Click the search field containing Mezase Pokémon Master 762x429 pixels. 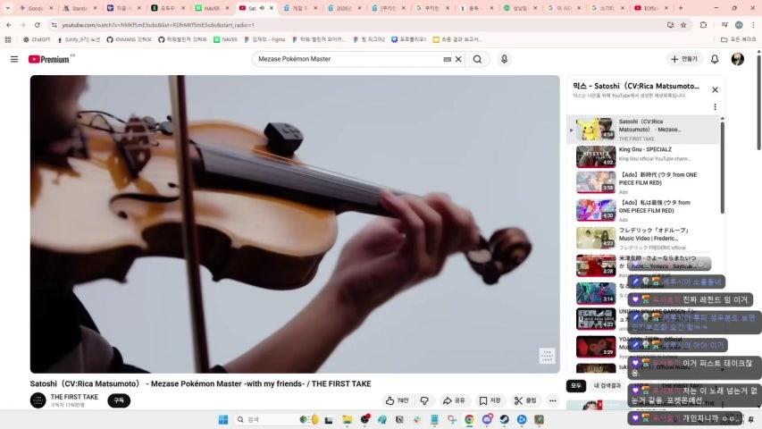(348, 59)
